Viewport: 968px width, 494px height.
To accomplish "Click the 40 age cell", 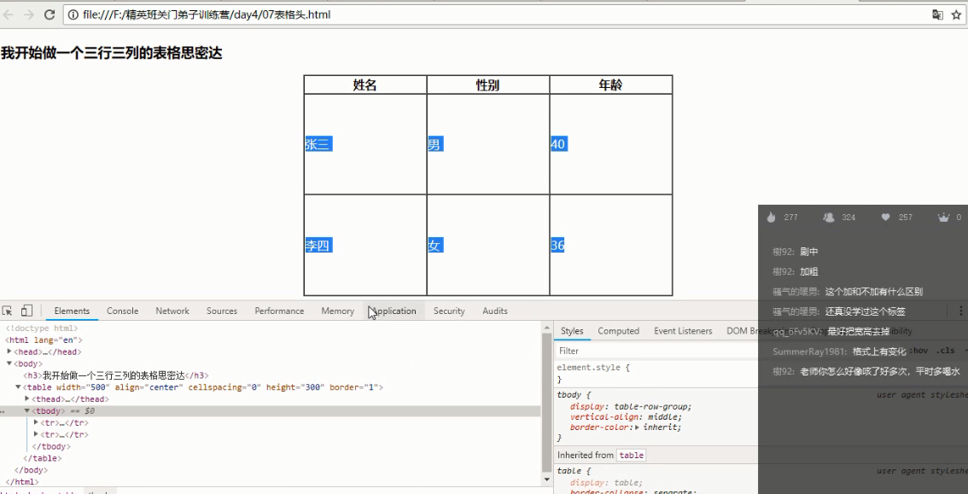I will pyautogui.click(x=610, y=144).
